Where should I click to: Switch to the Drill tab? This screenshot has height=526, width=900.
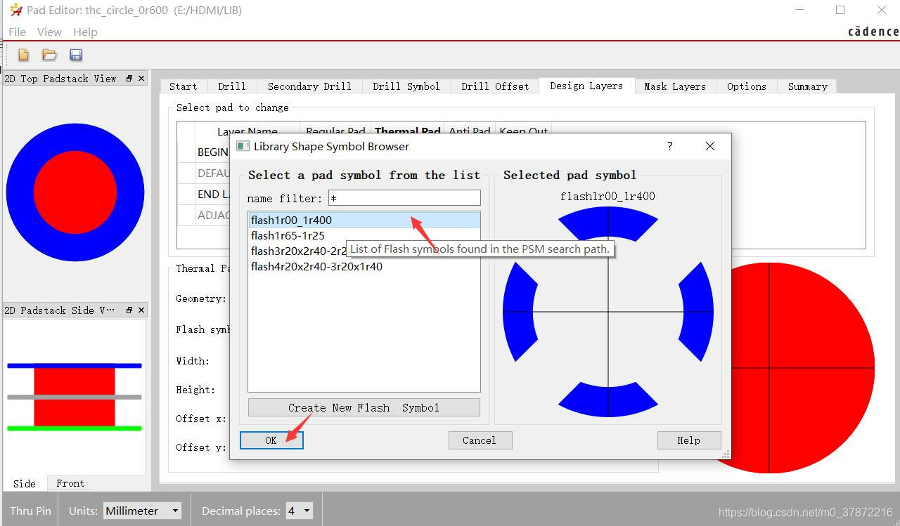click(231, 86)
